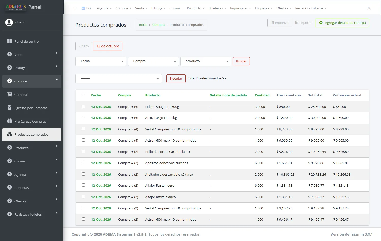The height and width of the screenshot is (241, 381).
Task: Open the Billeteras top menu
Action: coord(217,8)
